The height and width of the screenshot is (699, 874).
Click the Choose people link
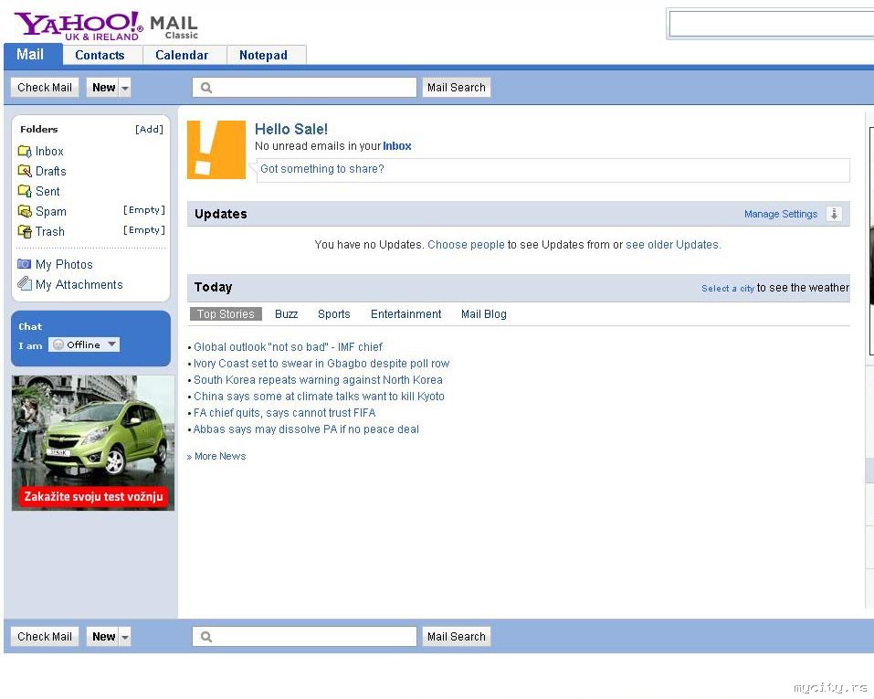pos(466,245)
